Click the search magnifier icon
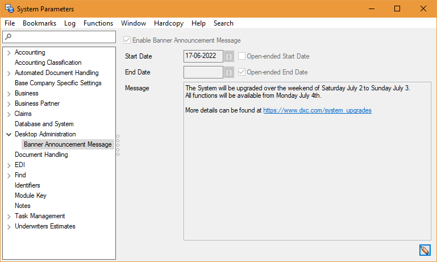 pyautogui.click(x=7, y=37)
